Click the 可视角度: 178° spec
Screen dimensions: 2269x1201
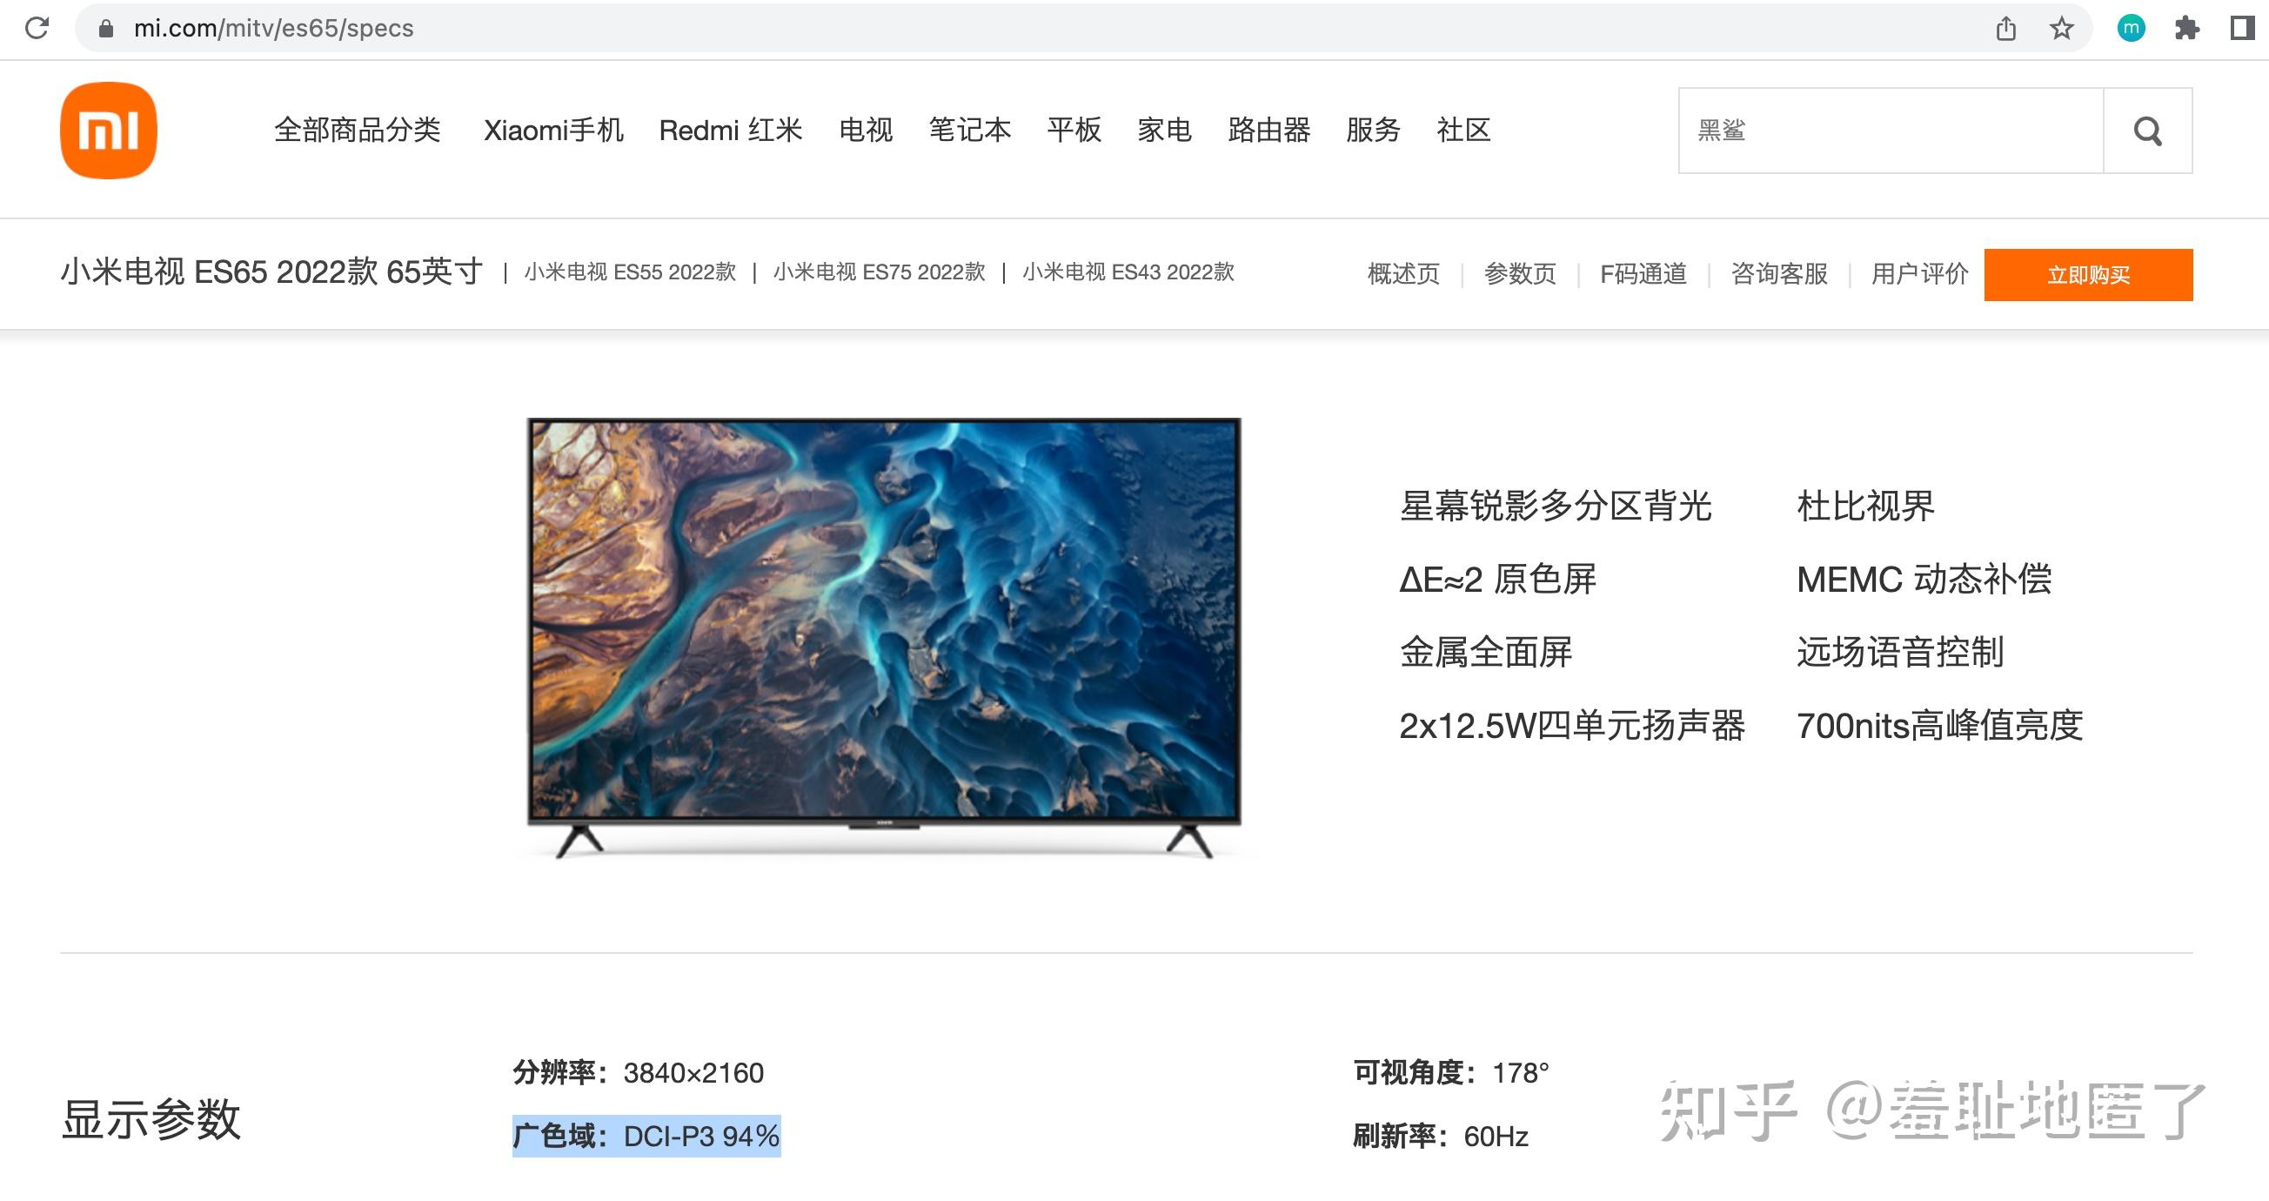pos(1450,1073)
